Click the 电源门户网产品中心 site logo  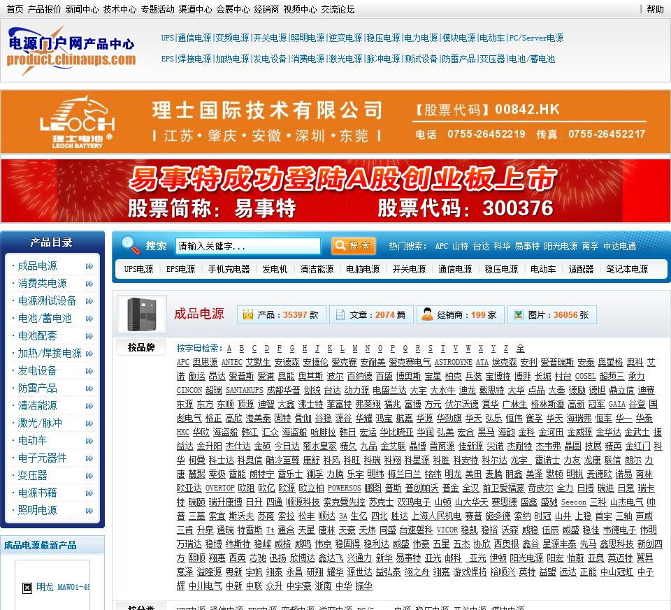(x=71, y=50)
